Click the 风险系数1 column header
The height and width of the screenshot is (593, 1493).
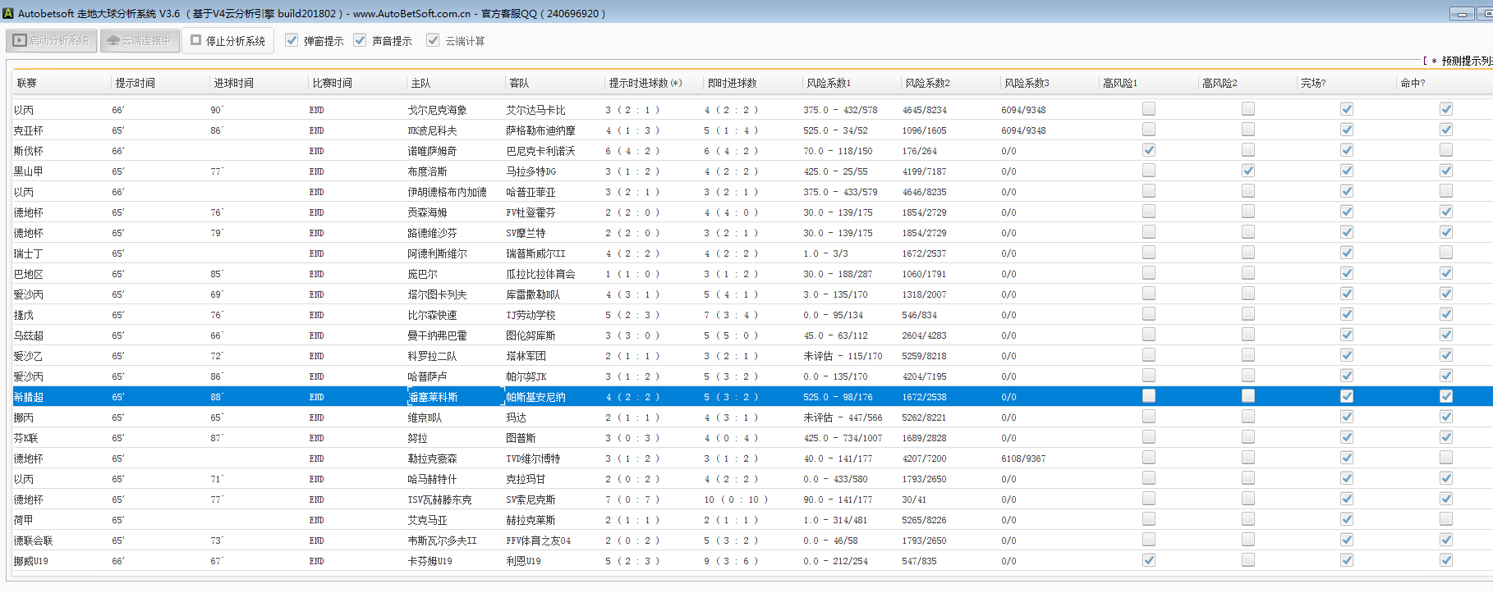(828, 83)
